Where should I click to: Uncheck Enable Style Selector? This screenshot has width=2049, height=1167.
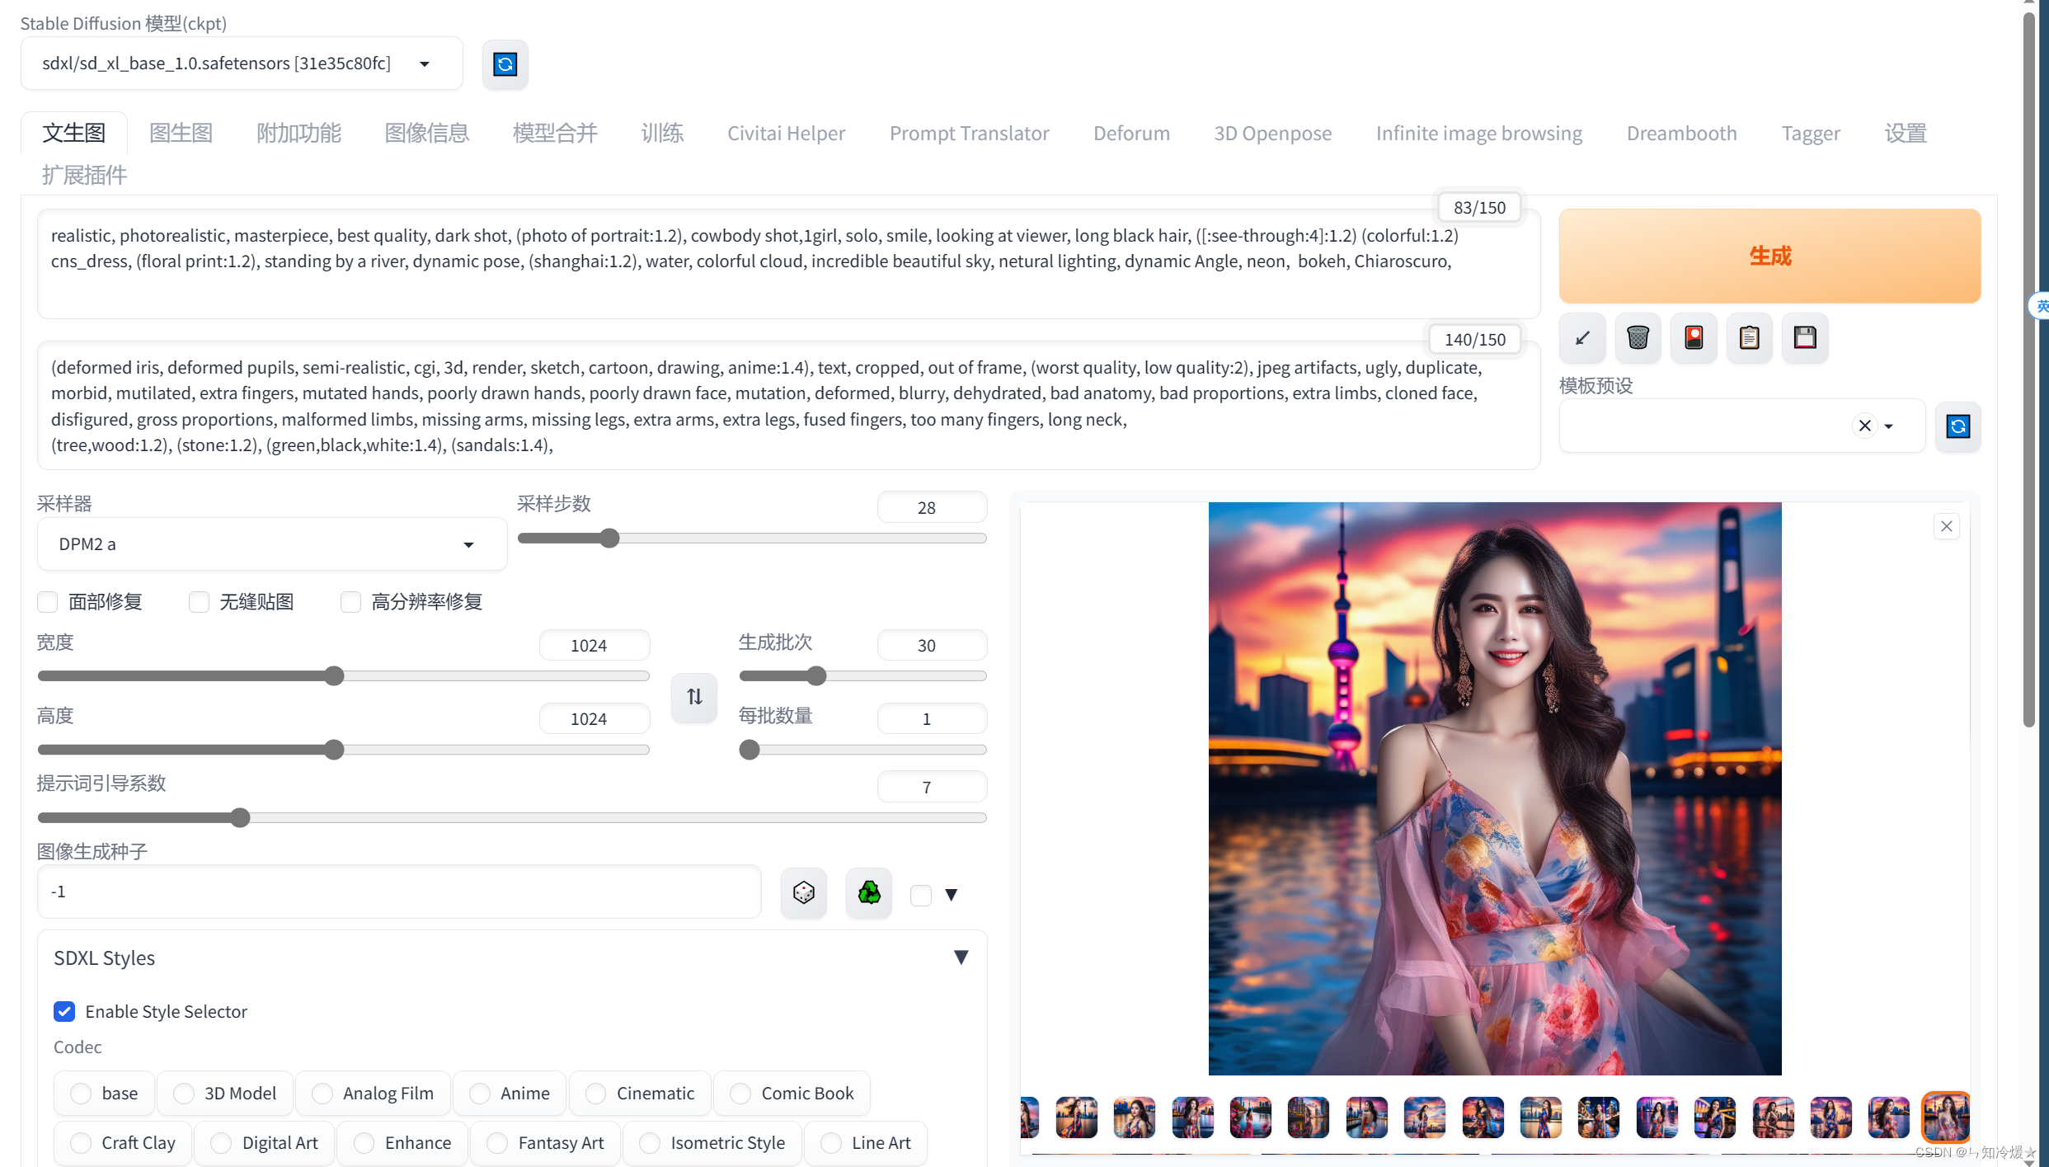point(64,1011)
